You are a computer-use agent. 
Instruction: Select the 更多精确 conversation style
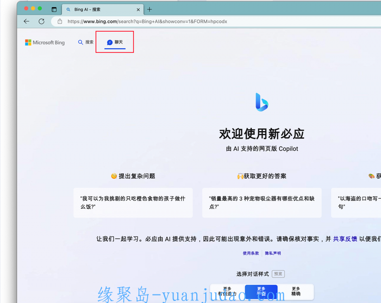point(296,291)
